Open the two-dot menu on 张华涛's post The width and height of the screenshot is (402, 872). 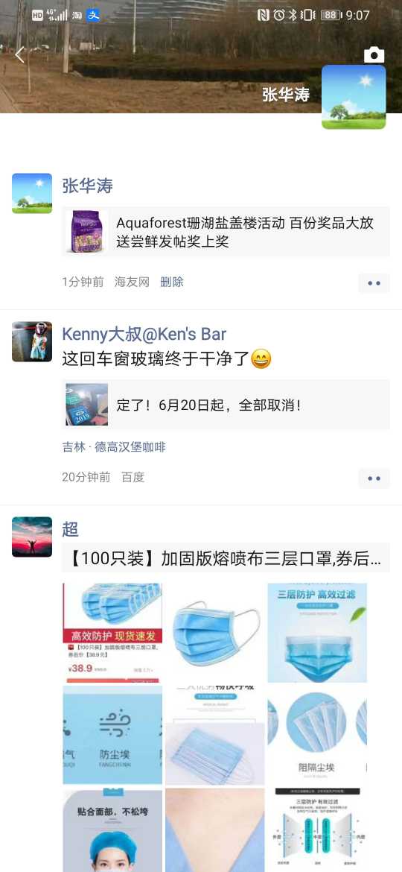(x=374, y=282)
